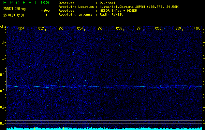The height and width of the screenshot is (130, 205).
Task: Click the yellow meteor label
Action: [46, 10]
